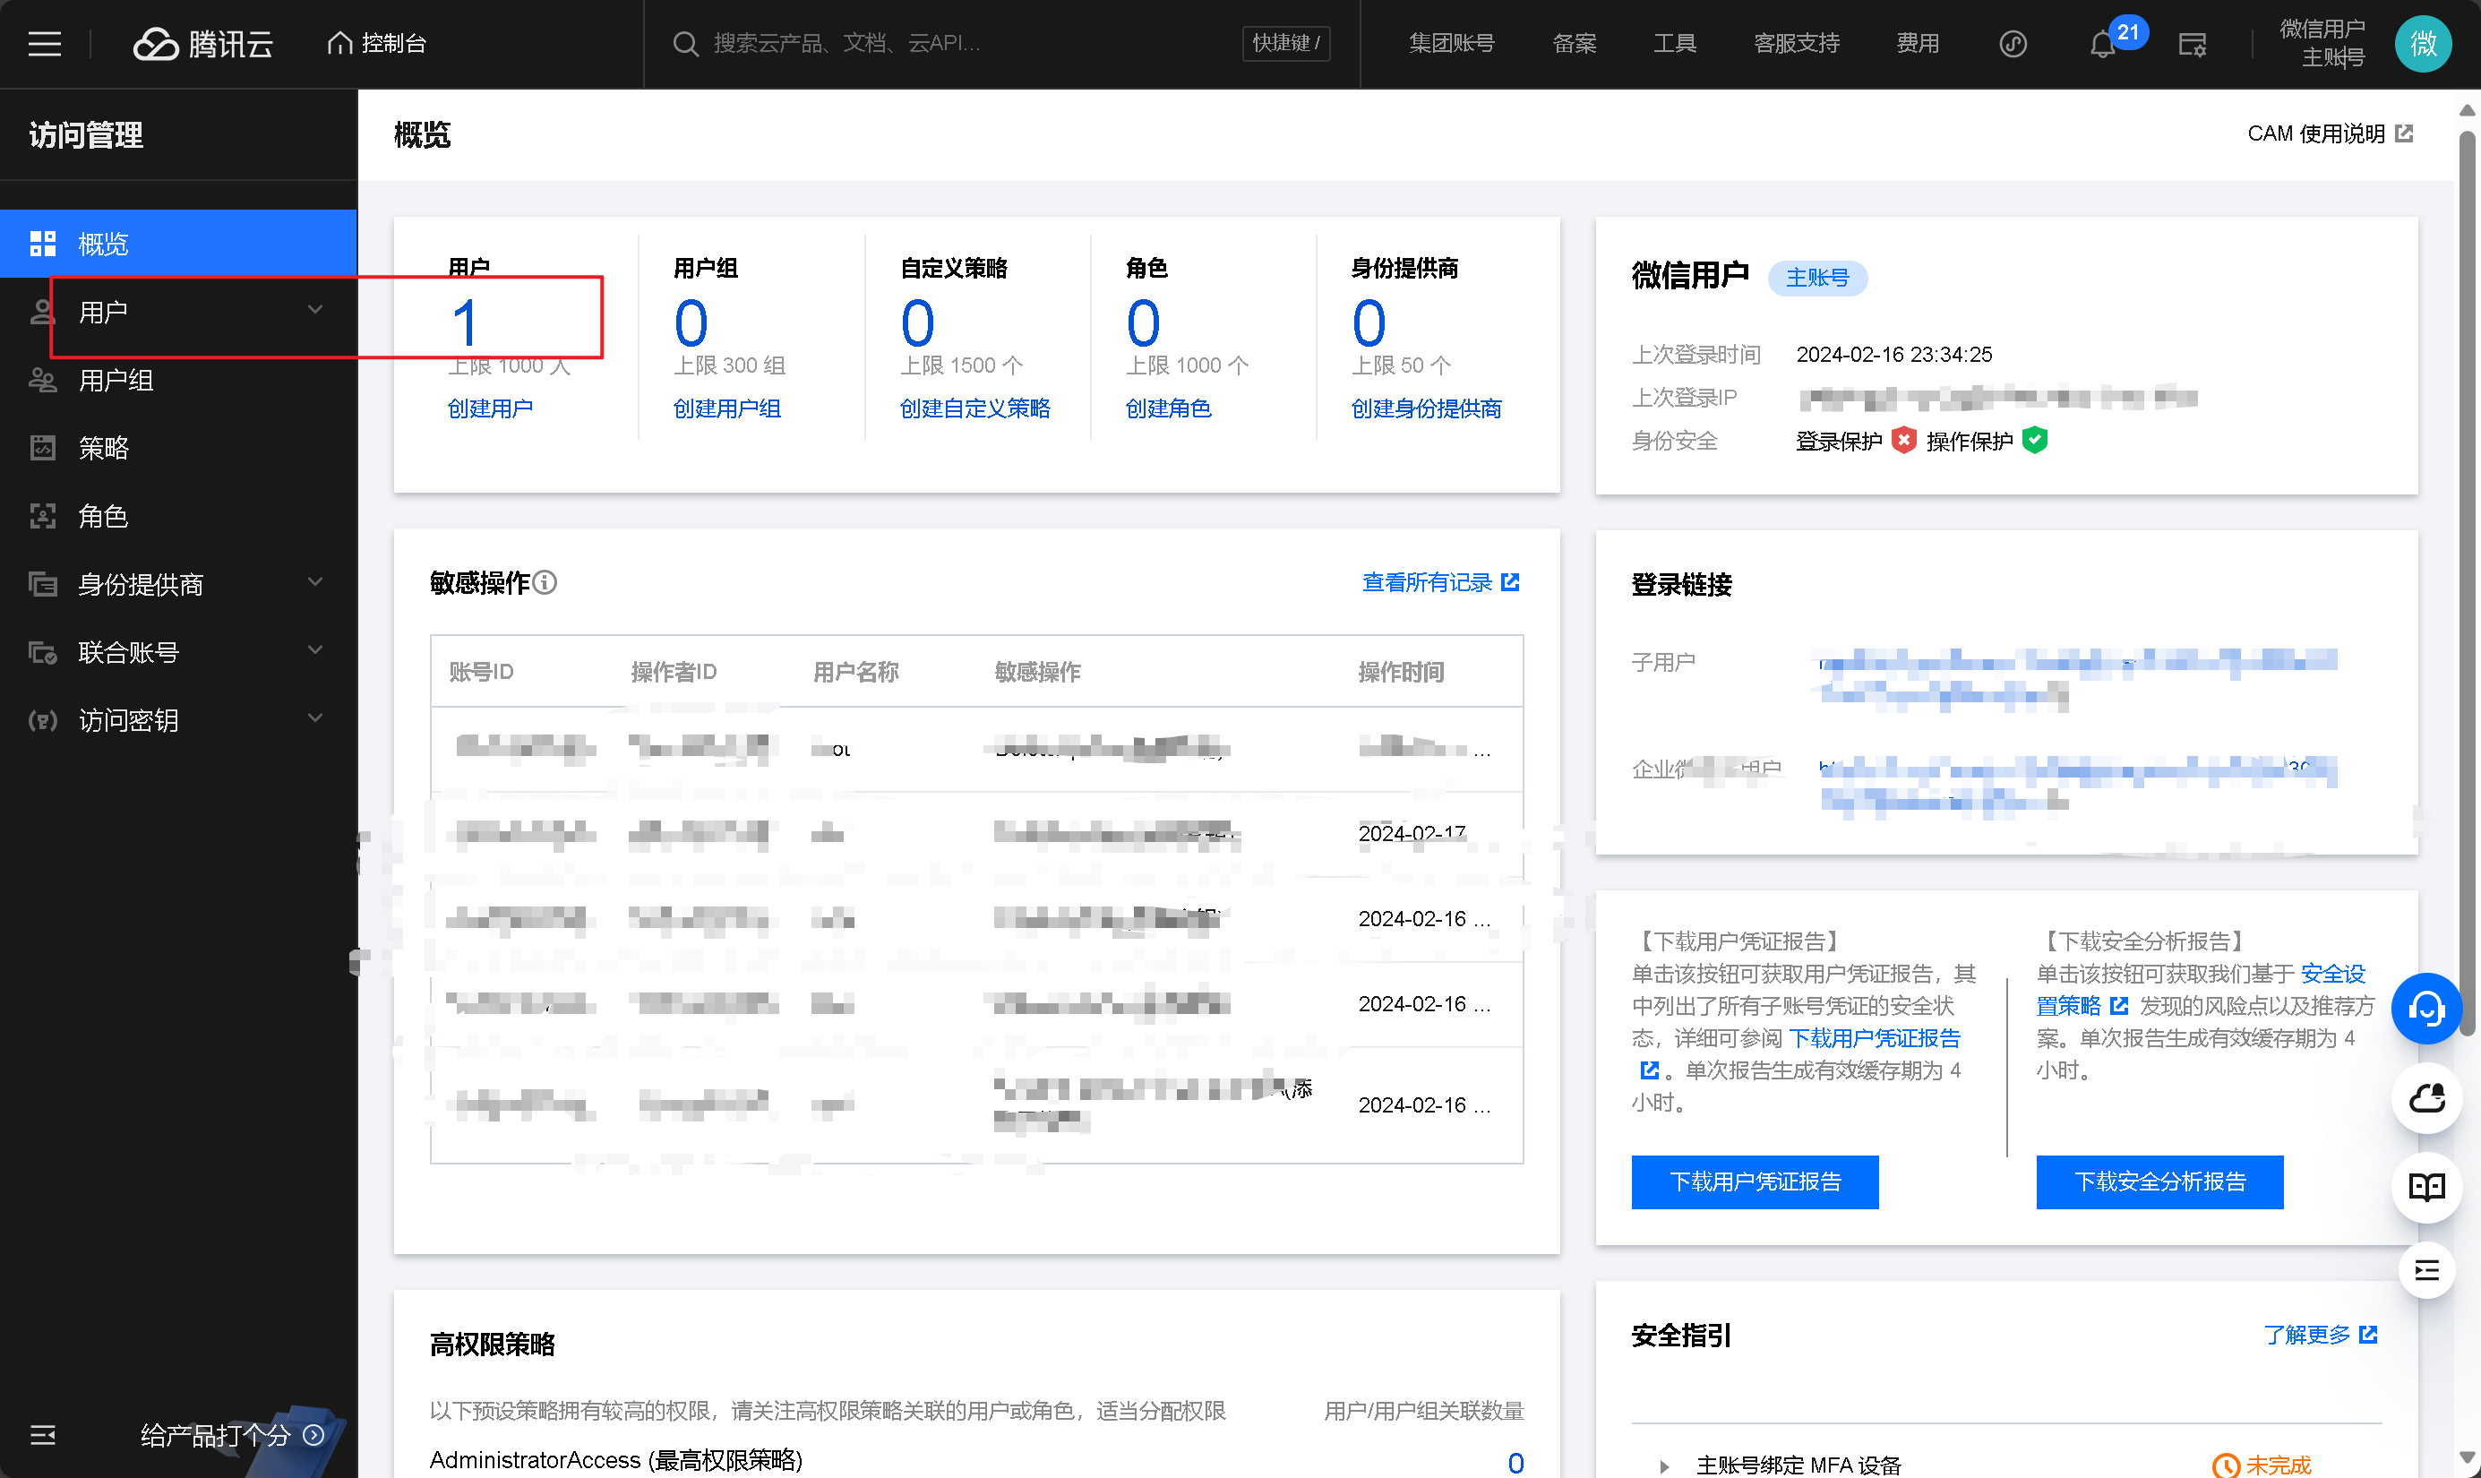Click the 创建用户 link
2481x1478 pixels.
[x=490, y=408]
